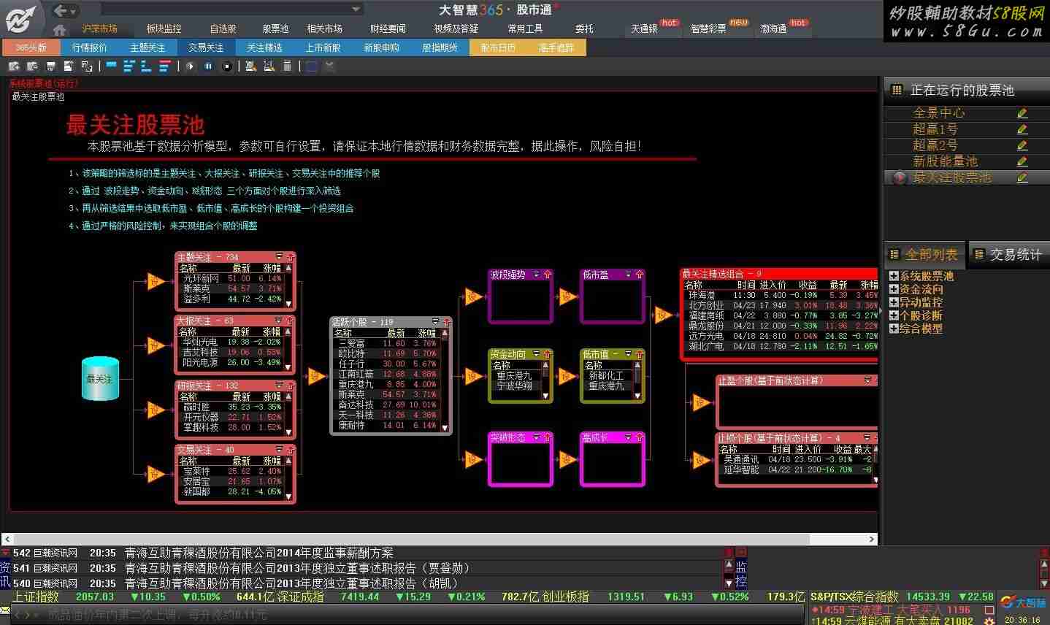
Task: Click the 上证指数 label in status bar
Action: pyautogui.click(x=35, y=597)
